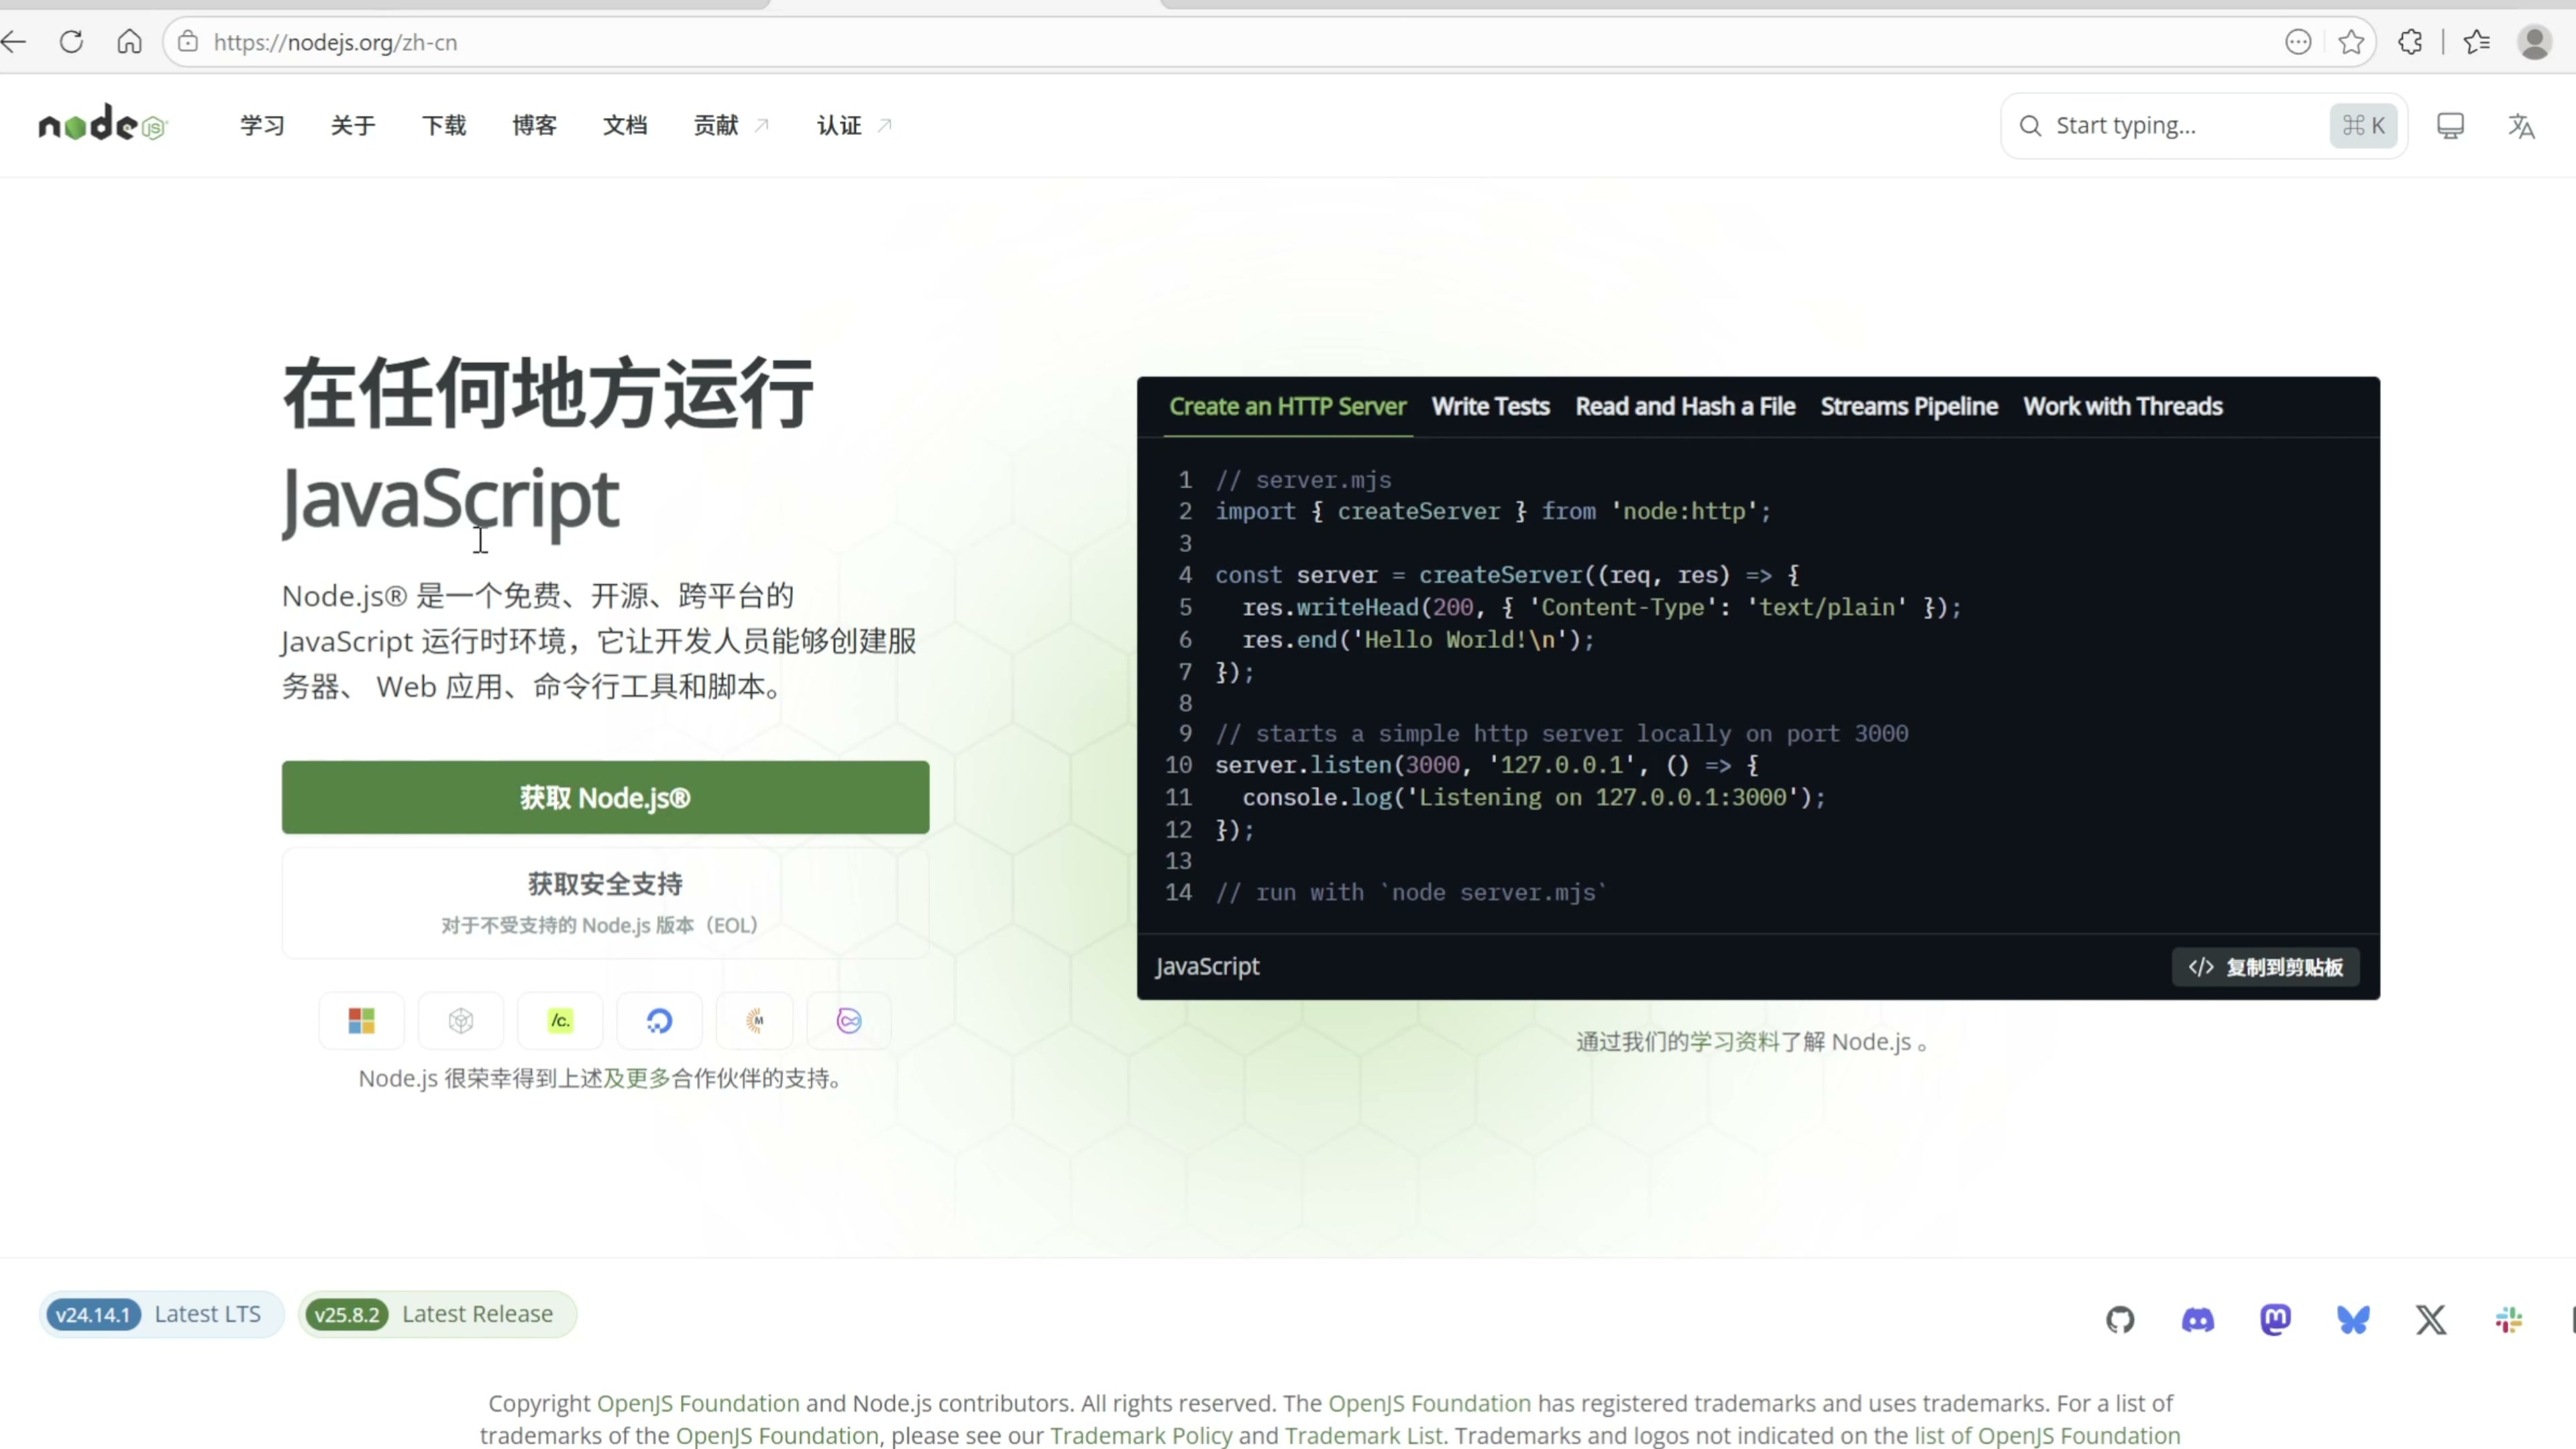Favorite this page with star icon
The width and height of the screenshot is (2576, 1449).
pyautogui.click(x=2351, y=42)
